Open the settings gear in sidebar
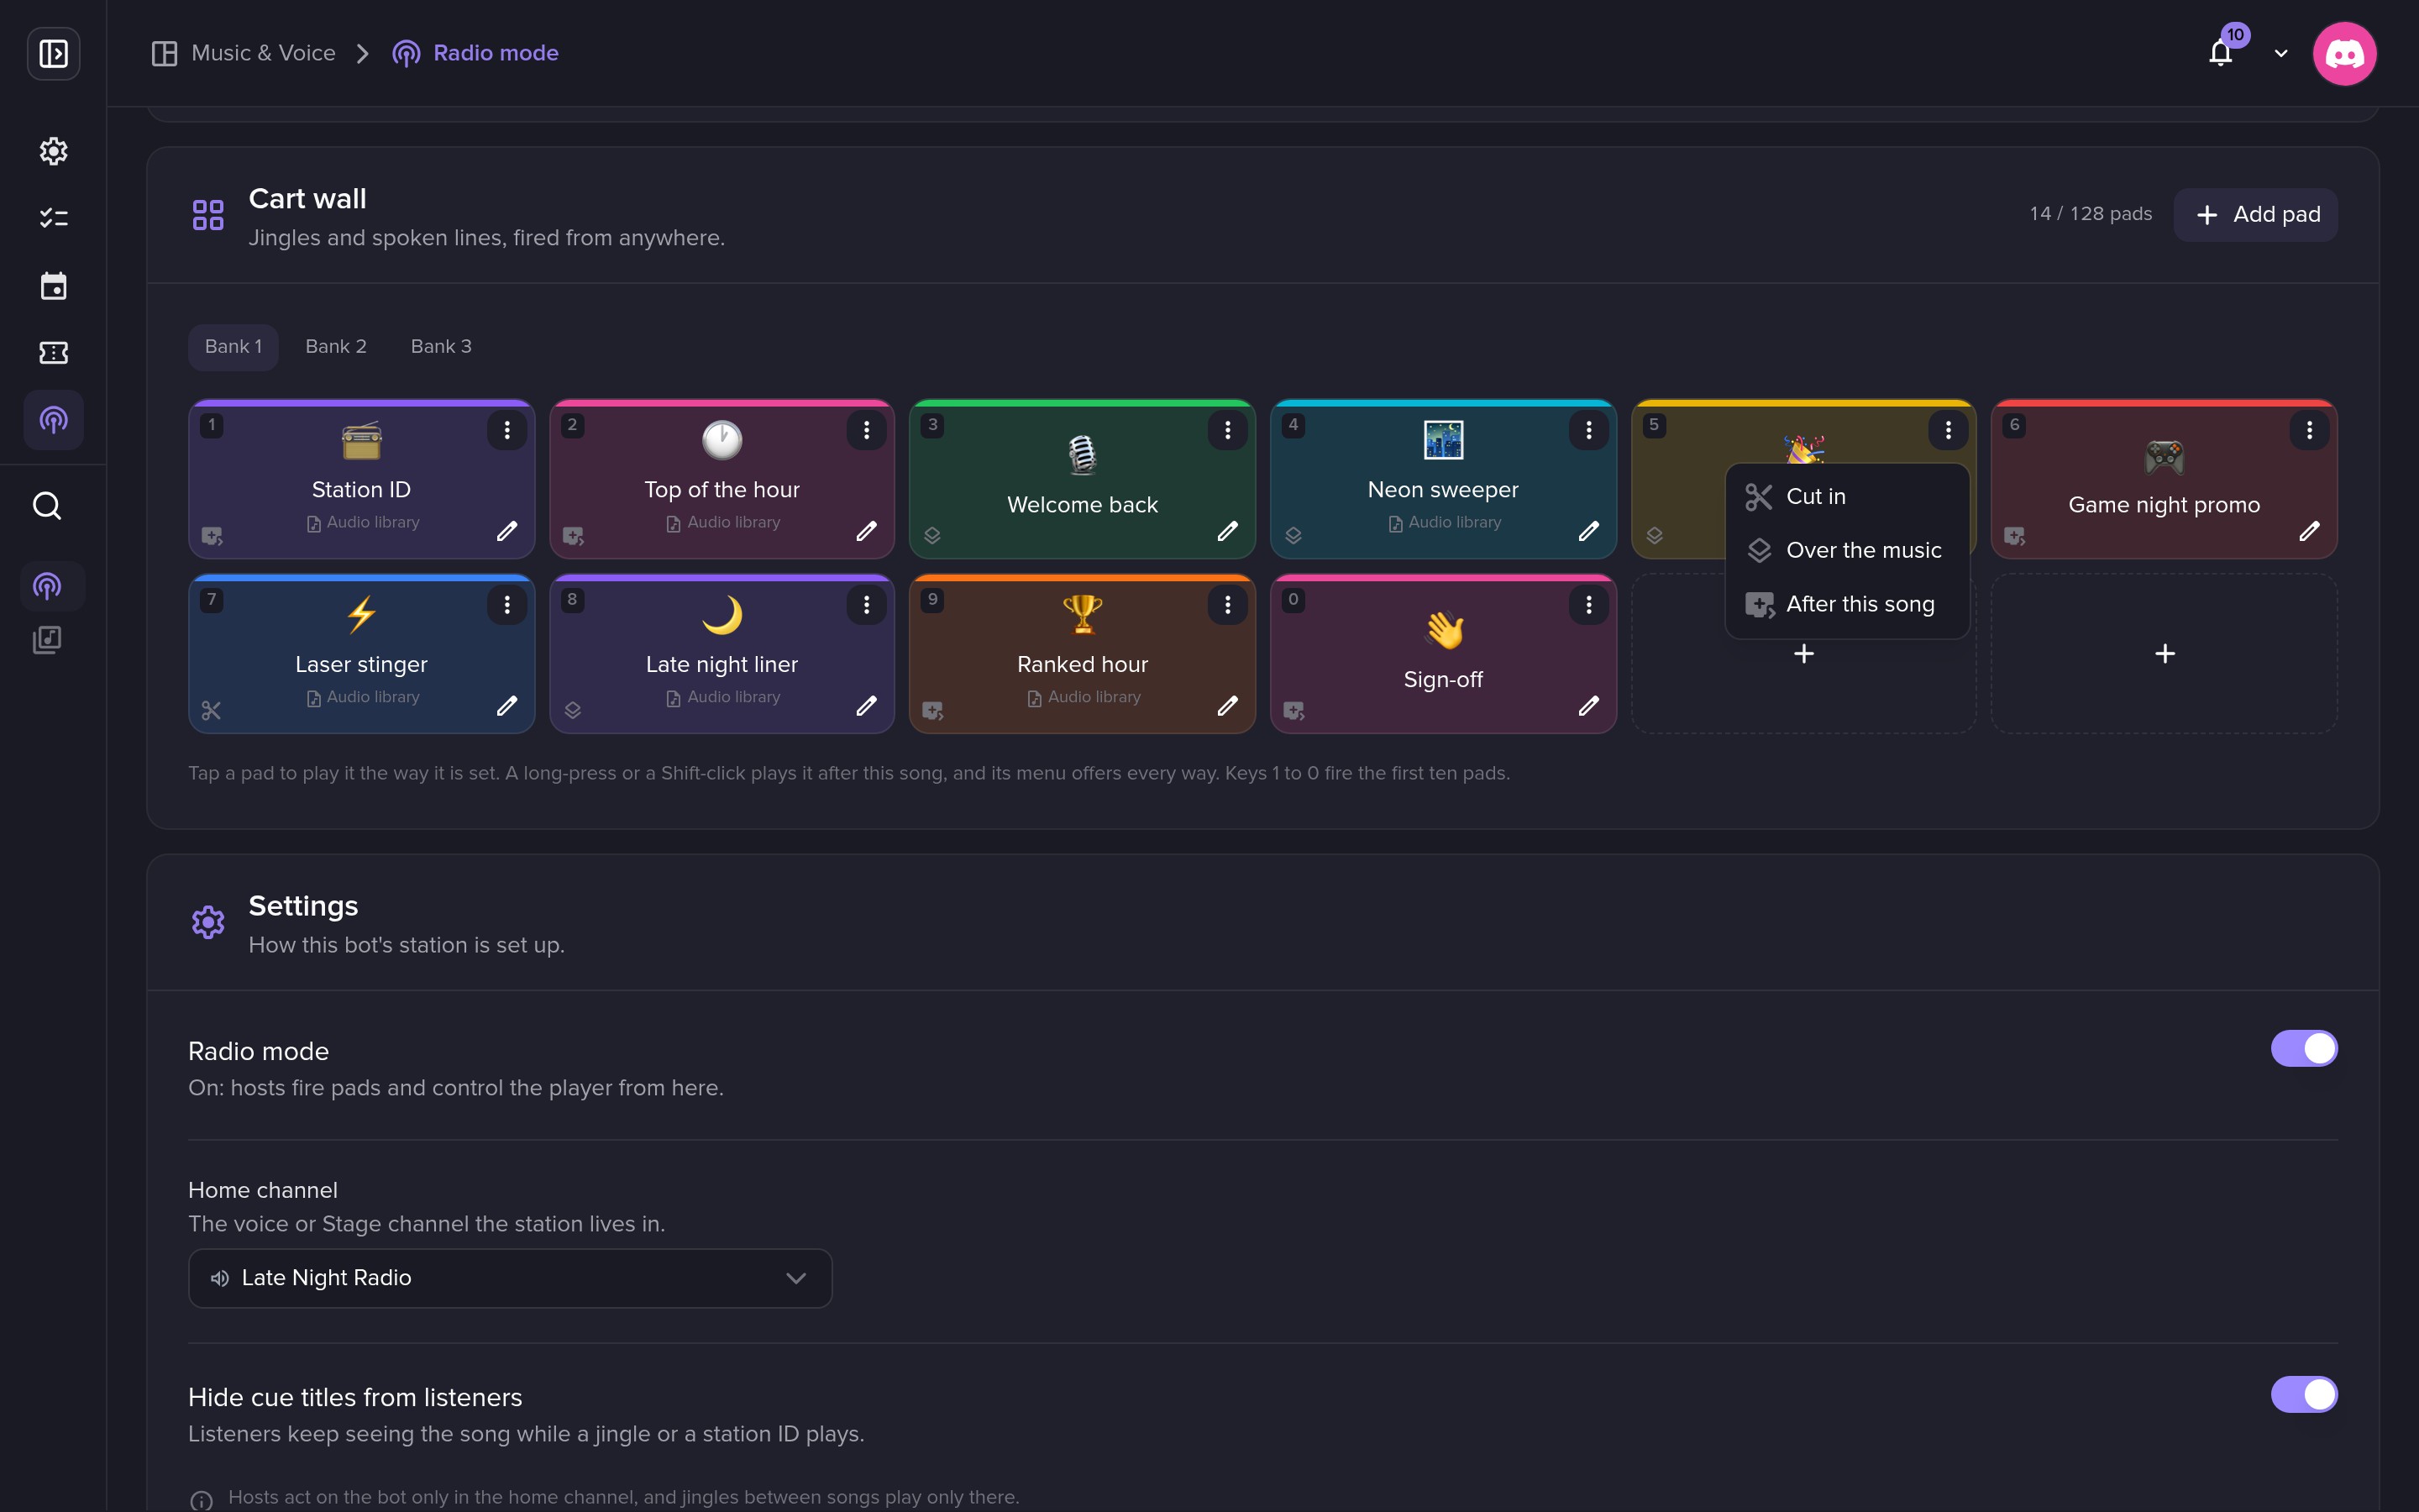 53,151
